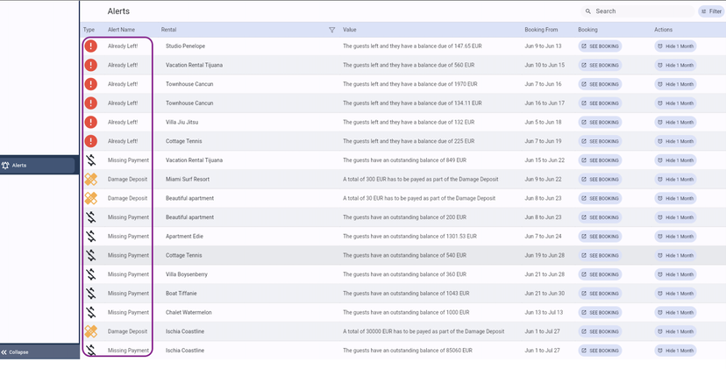The width and height of the screenshot is (726, 369).
Task: Select the Boat Tiffanie rental name
Action: [x=181, y=293]
